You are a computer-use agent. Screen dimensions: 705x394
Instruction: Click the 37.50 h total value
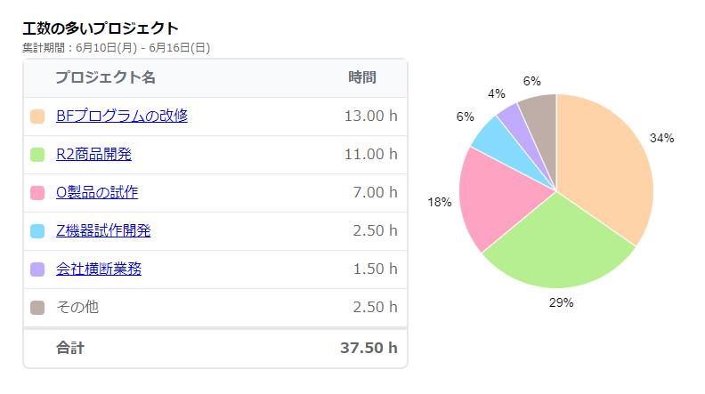coord(369,348)
